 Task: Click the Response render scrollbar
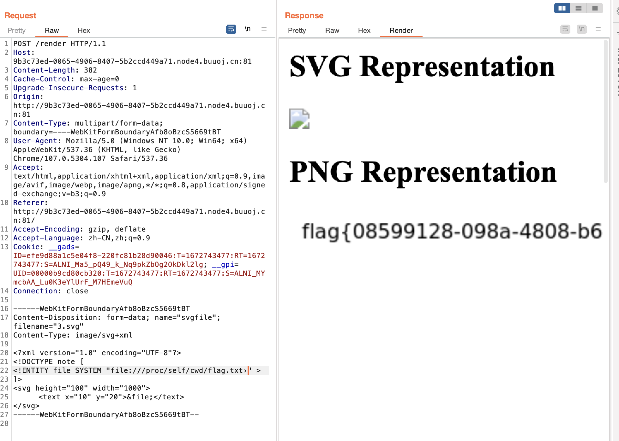(605, 111)
